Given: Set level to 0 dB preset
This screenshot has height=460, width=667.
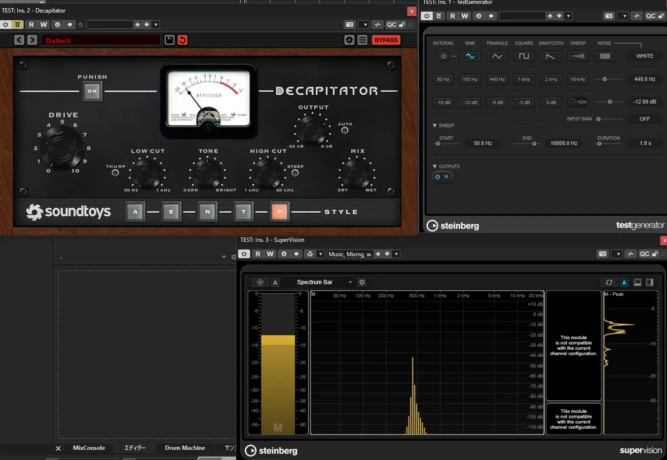Looking at the screenshot, I should point(550,102).
